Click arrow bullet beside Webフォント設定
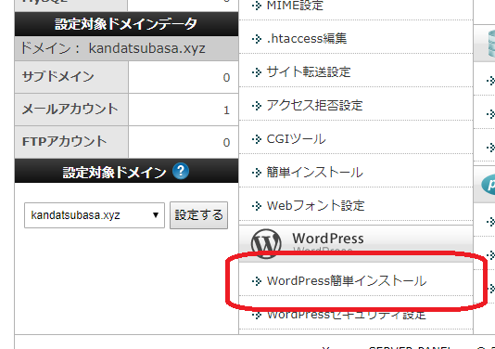 pos(257,206)
